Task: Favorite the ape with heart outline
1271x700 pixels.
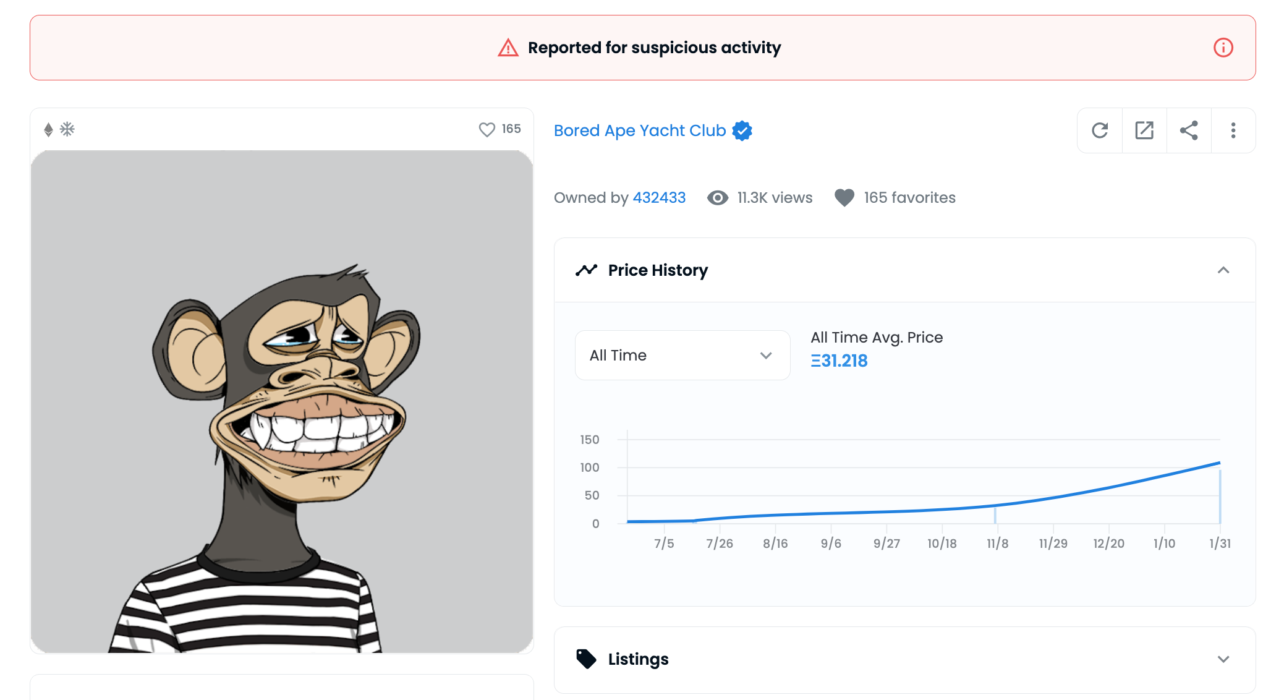Action: click(x=487, y=129)
